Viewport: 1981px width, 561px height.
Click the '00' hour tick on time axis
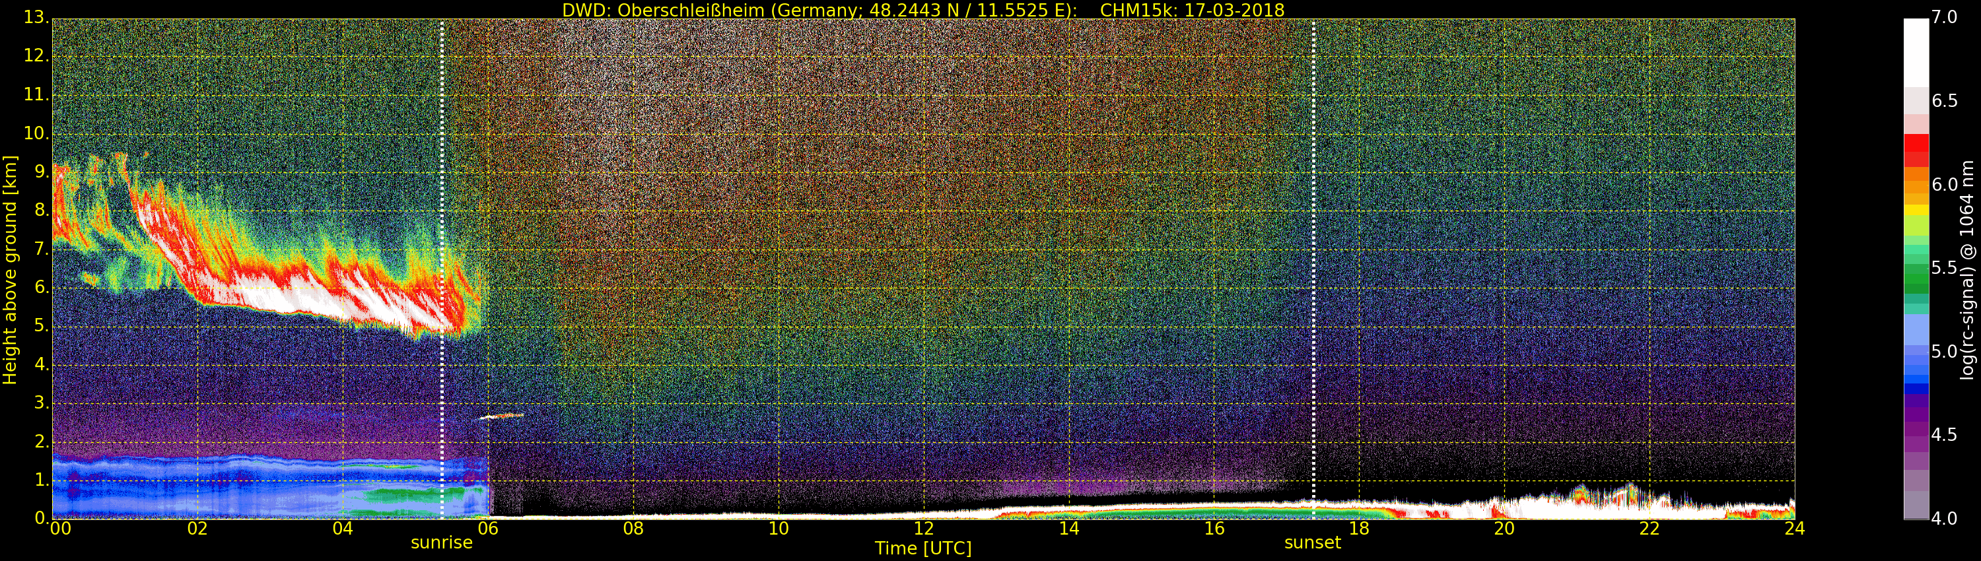pyautogui.click(x=61, y=529)
